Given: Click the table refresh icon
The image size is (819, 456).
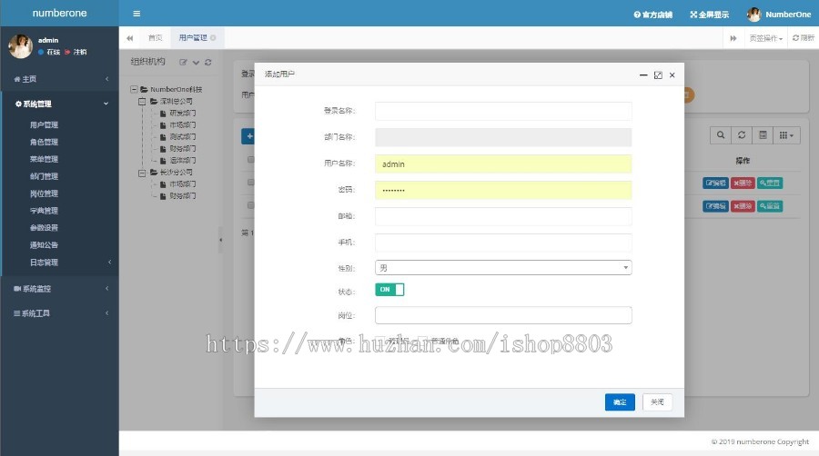Looking at the screenshot, I should pos(741,135).
